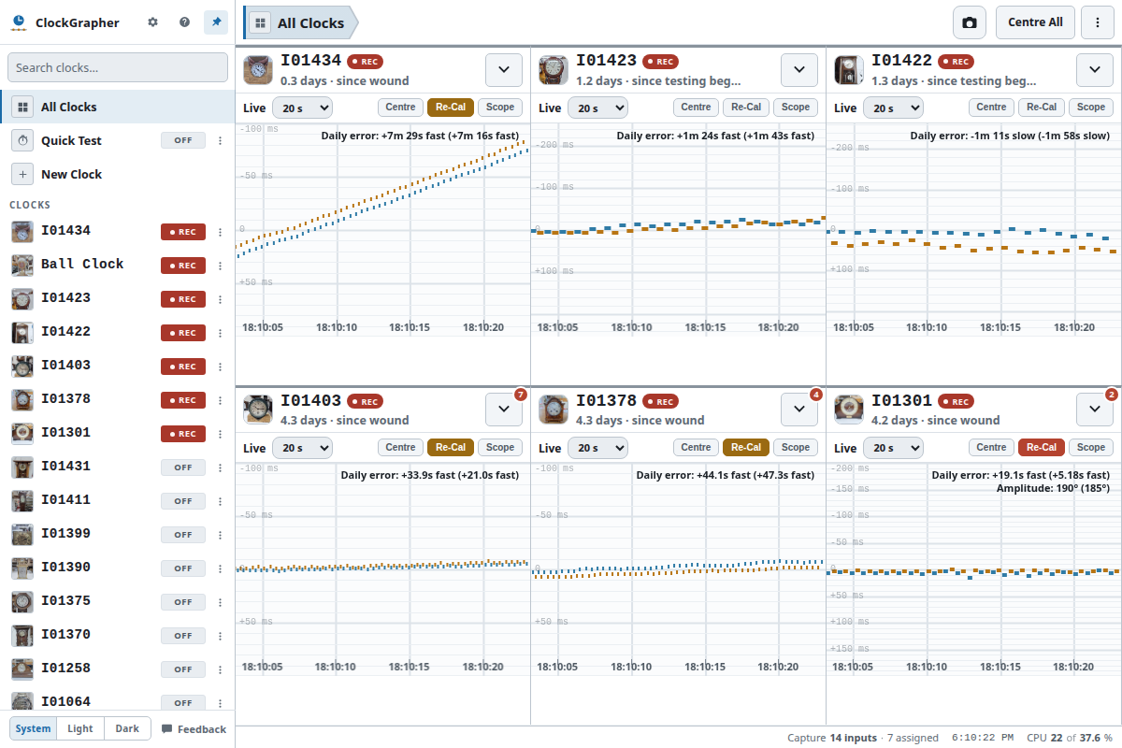Open the grid icon beside All Clocks breadcrumb
The image size is (1122, 748).
pos(260,22)
